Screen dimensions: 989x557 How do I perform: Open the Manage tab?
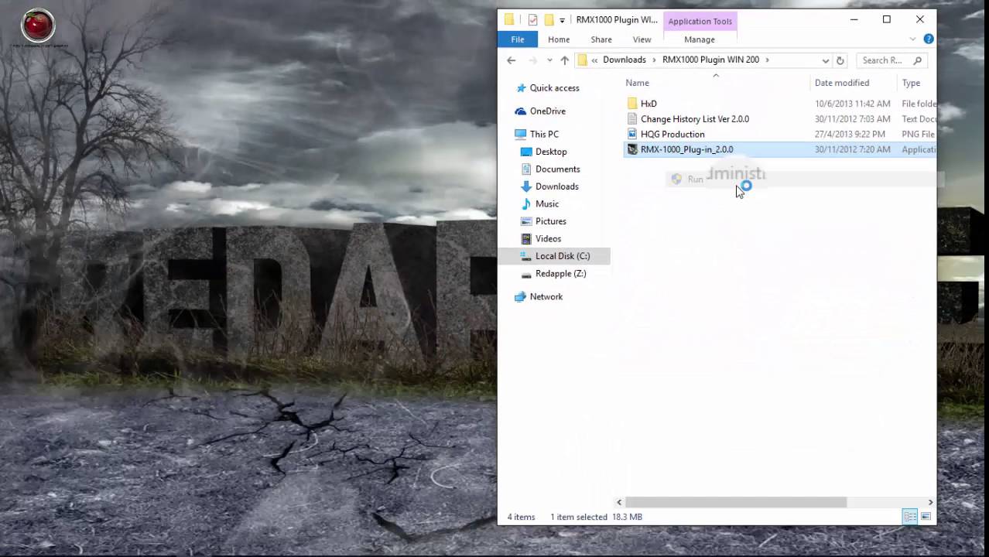pos(700,39)
